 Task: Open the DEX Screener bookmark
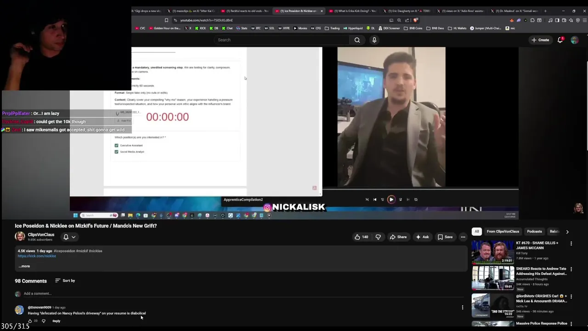389,28
